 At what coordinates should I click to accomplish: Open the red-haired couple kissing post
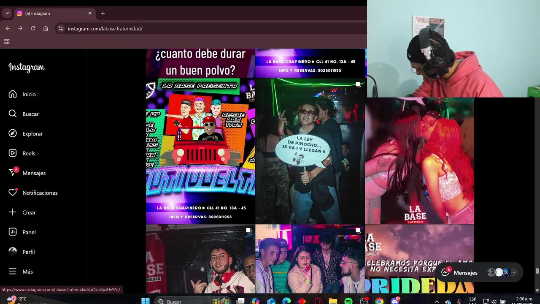pos(419,160)
